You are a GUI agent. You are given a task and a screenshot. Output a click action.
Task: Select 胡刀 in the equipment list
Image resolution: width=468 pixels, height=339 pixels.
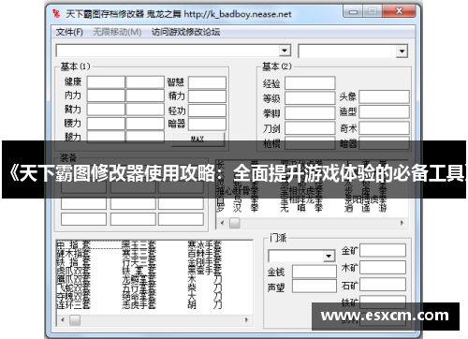tap(205, 304)
